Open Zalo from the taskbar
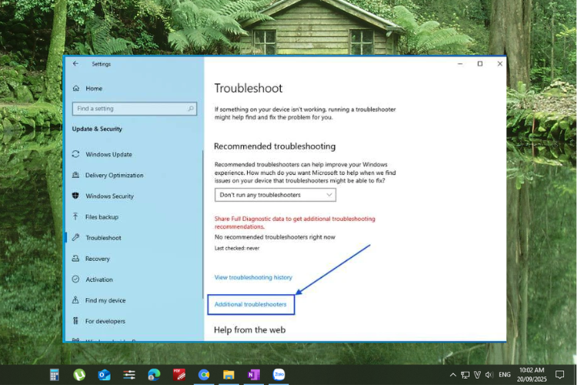This screenshot has width=577, height=385. 279,375
